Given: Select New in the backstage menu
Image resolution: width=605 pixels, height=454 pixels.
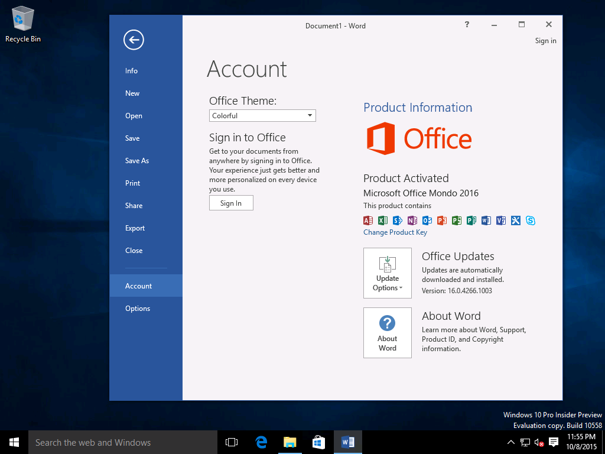Looking at the screenshot, I should [x=146, y=93].
